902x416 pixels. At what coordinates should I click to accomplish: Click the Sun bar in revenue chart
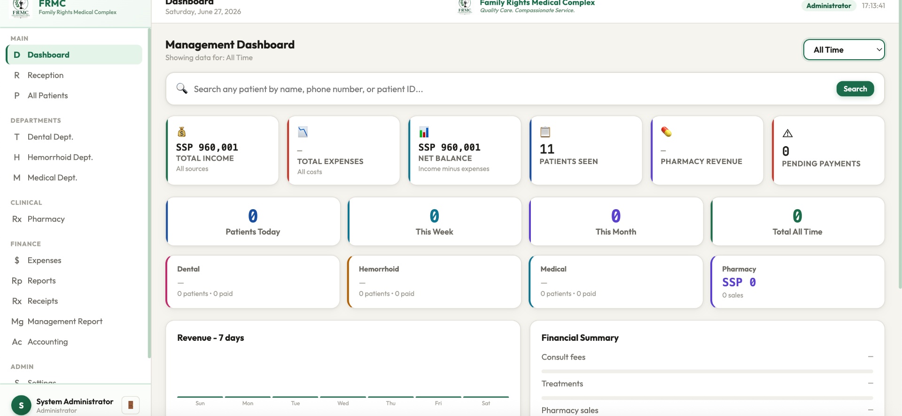coord(200,397)
